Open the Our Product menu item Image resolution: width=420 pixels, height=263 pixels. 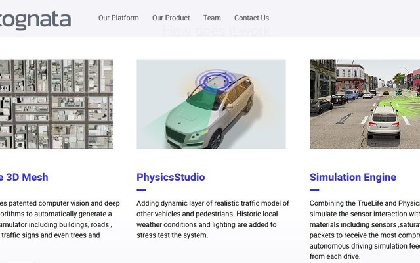click(171, 18)
